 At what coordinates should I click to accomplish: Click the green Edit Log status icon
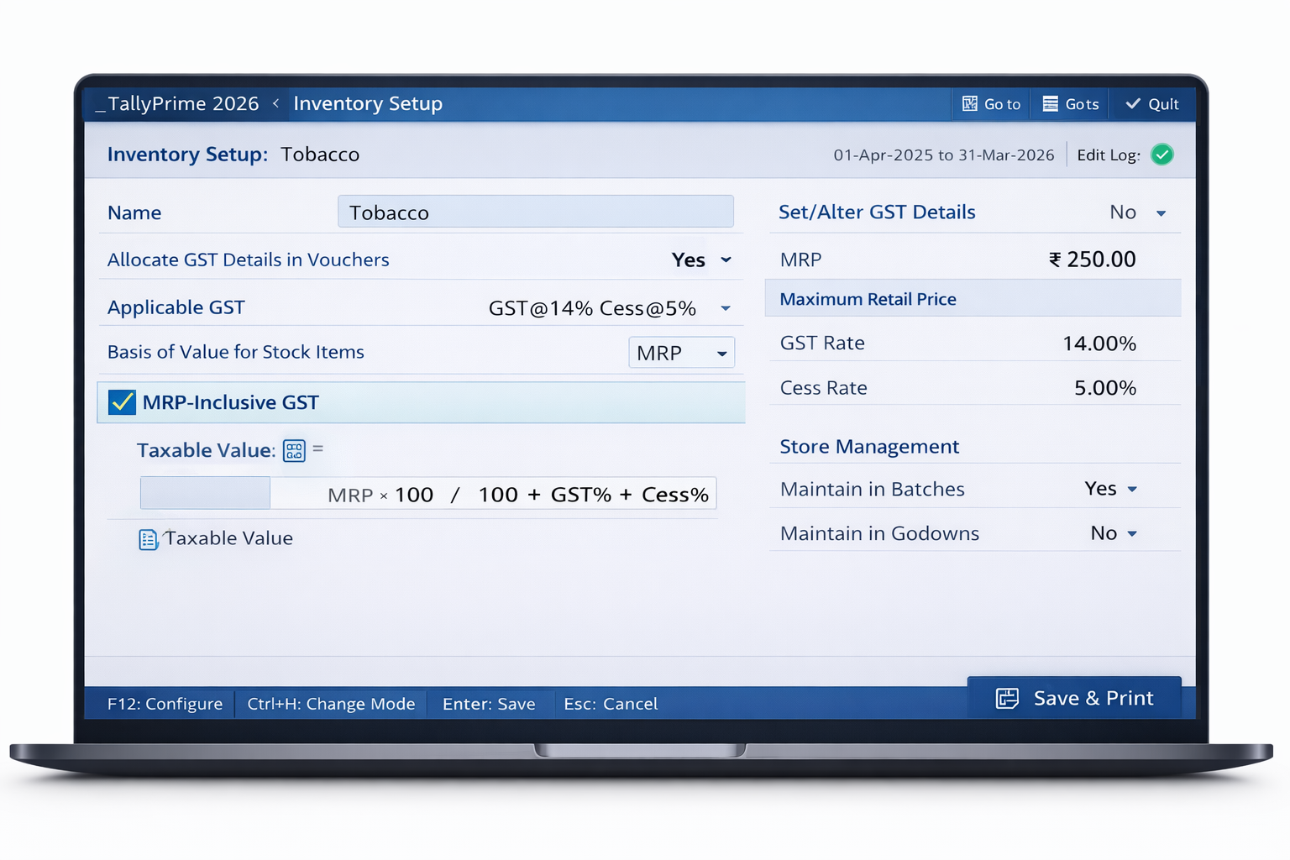click(1162, 155)
